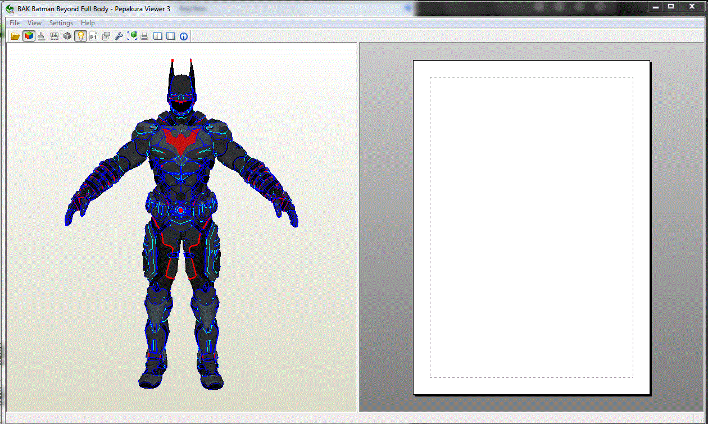Click the blank white page in layout pane
This screenshot has width=708, height=424.
click(x=532, y=227)
